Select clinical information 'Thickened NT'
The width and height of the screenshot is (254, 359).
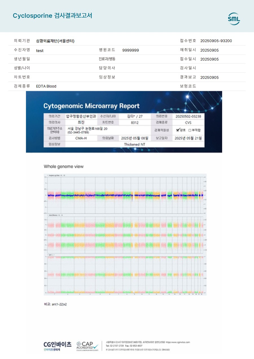point(135,144)
